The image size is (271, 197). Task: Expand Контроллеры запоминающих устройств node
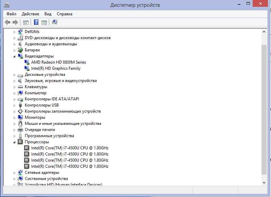pyautogui.click(x=14, y=112)
